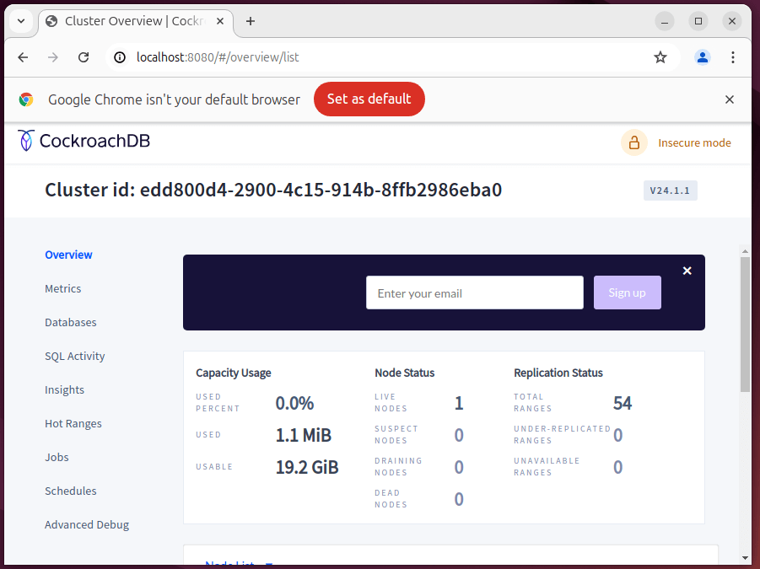Select Overview in the sidebar
760x569 pixels.
(x=68, y=255)
